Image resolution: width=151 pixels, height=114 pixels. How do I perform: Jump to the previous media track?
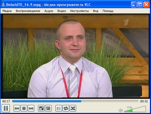(x=17, y=108)
